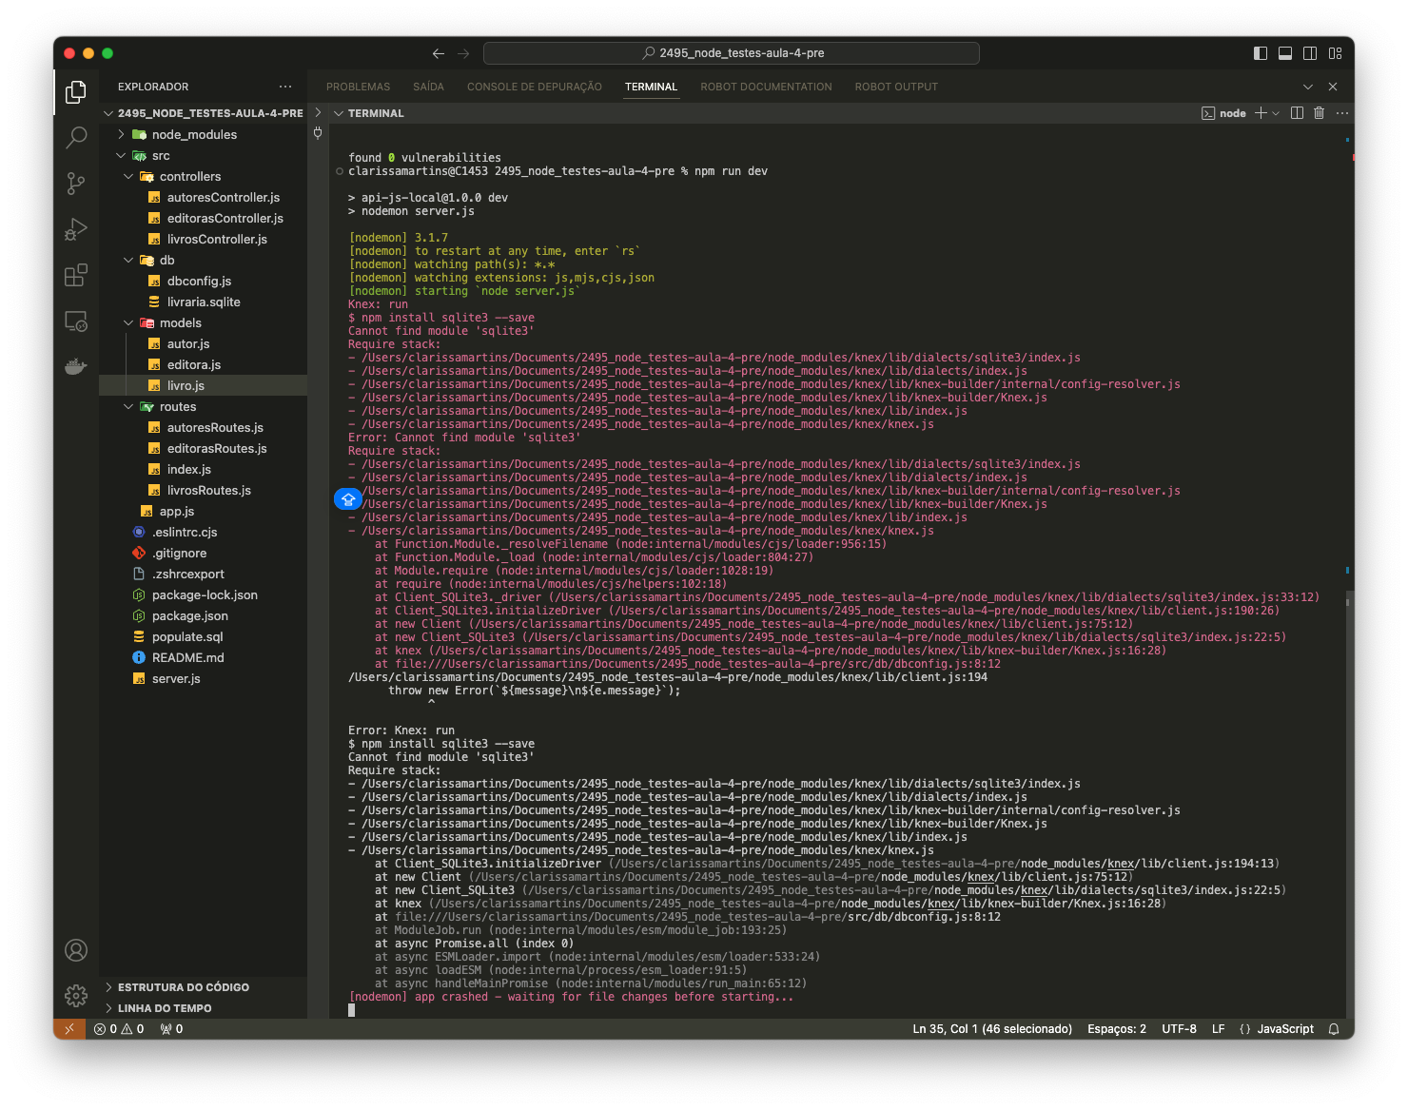The height and width of the screenshot is (1110, 1408).
Task: Open the Docker view
Action: [x=76, y=366]
